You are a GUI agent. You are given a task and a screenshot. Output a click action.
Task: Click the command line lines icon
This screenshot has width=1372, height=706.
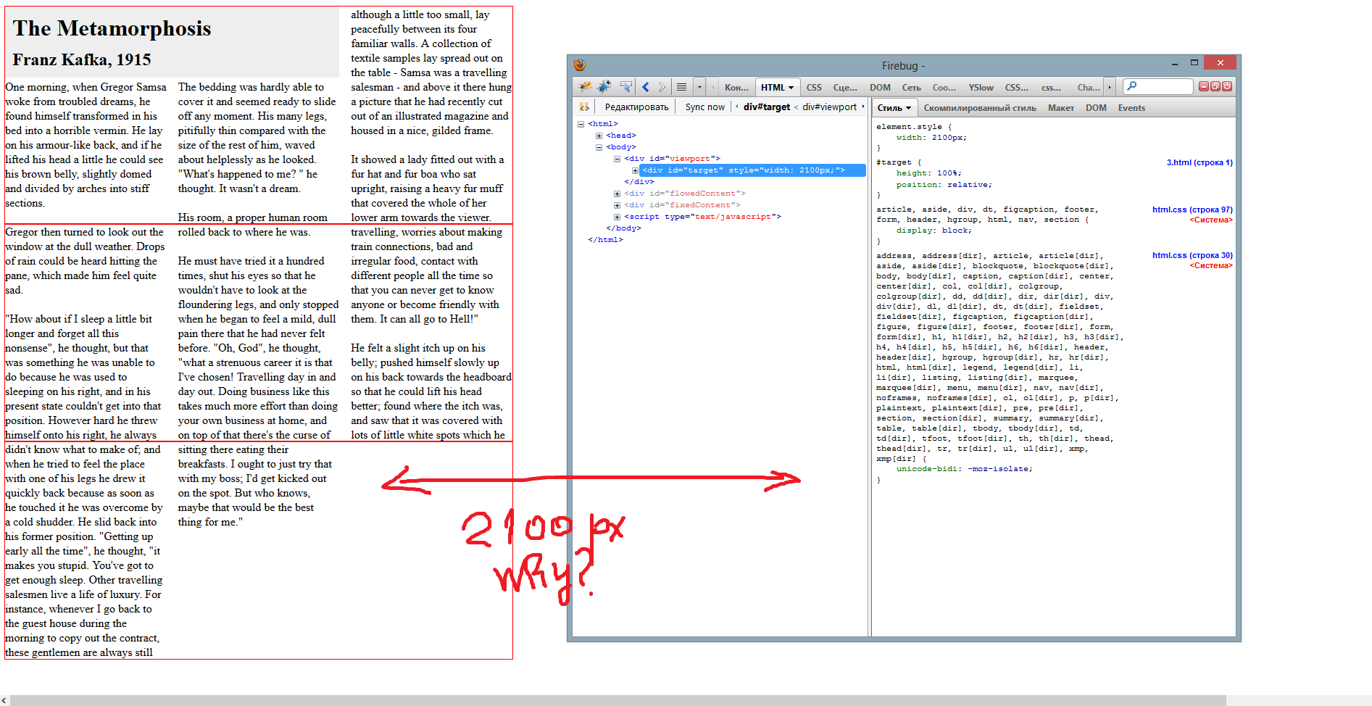tap(681, 87)
